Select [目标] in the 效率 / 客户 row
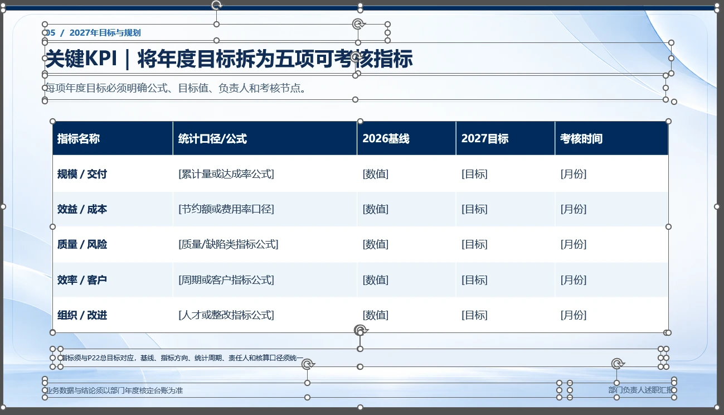Viewport: 724px width, 415px height. point(474,280)
